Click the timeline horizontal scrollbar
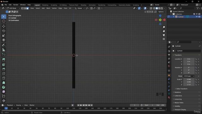The image size is (202, 114). pyautogui.click(x=83, y=111)
